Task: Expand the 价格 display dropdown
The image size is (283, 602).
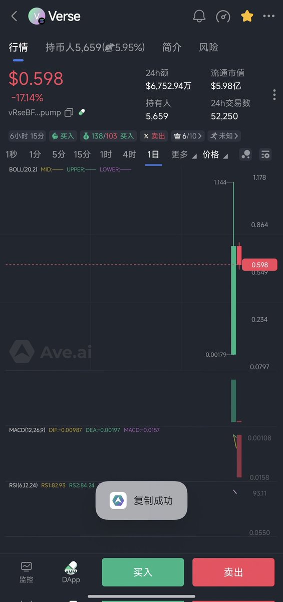Action: coord(215,155)
